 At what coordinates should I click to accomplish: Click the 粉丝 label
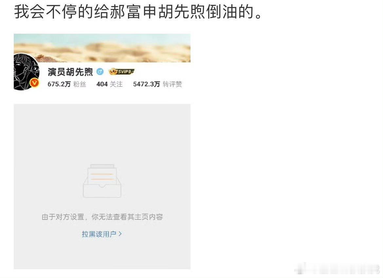[80, 84]
